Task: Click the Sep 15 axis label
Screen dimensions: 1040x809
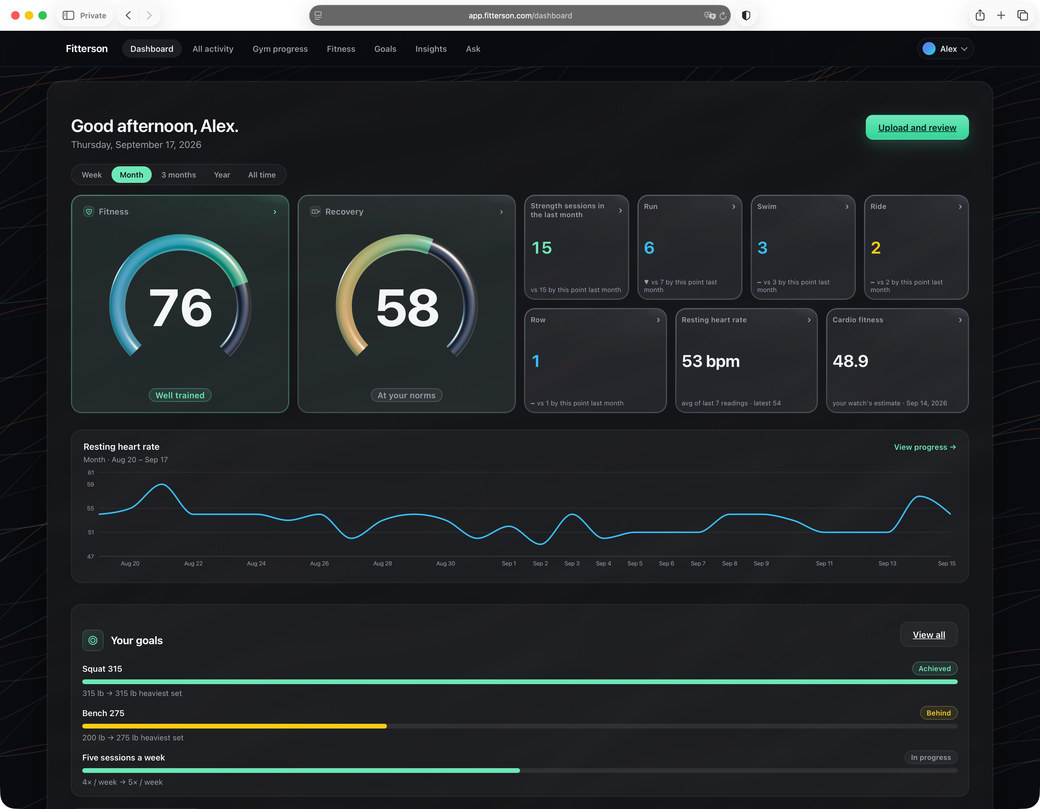Action: [946, 563]
